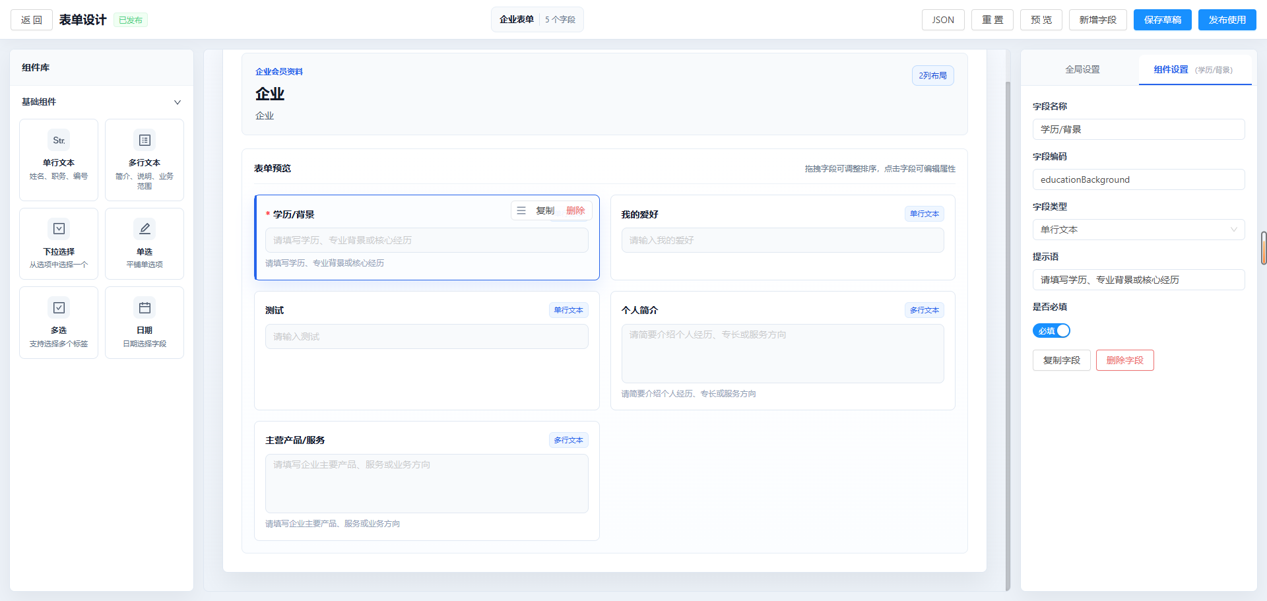The height and width of the screenshot is (601, 1267).
Task: Select the multi-line text component icon
Action: (x=145, y=141)
